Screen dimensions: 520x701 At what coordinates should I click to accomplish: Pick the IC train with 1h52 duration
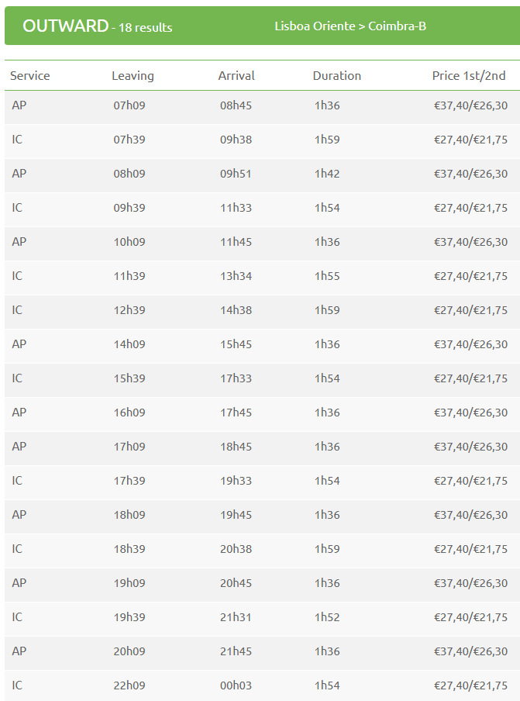[262, 619]
